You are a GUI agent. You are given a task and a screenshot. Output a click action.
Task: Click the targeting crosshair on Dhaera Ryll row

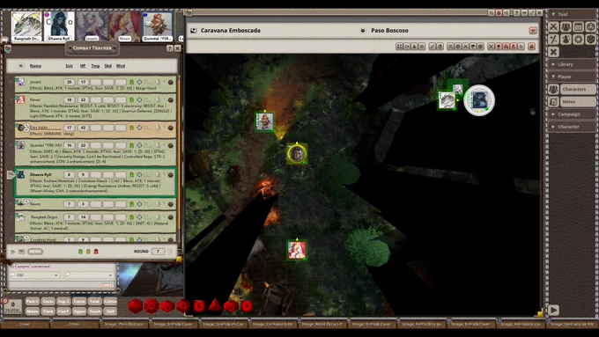(x=139, y=174)
